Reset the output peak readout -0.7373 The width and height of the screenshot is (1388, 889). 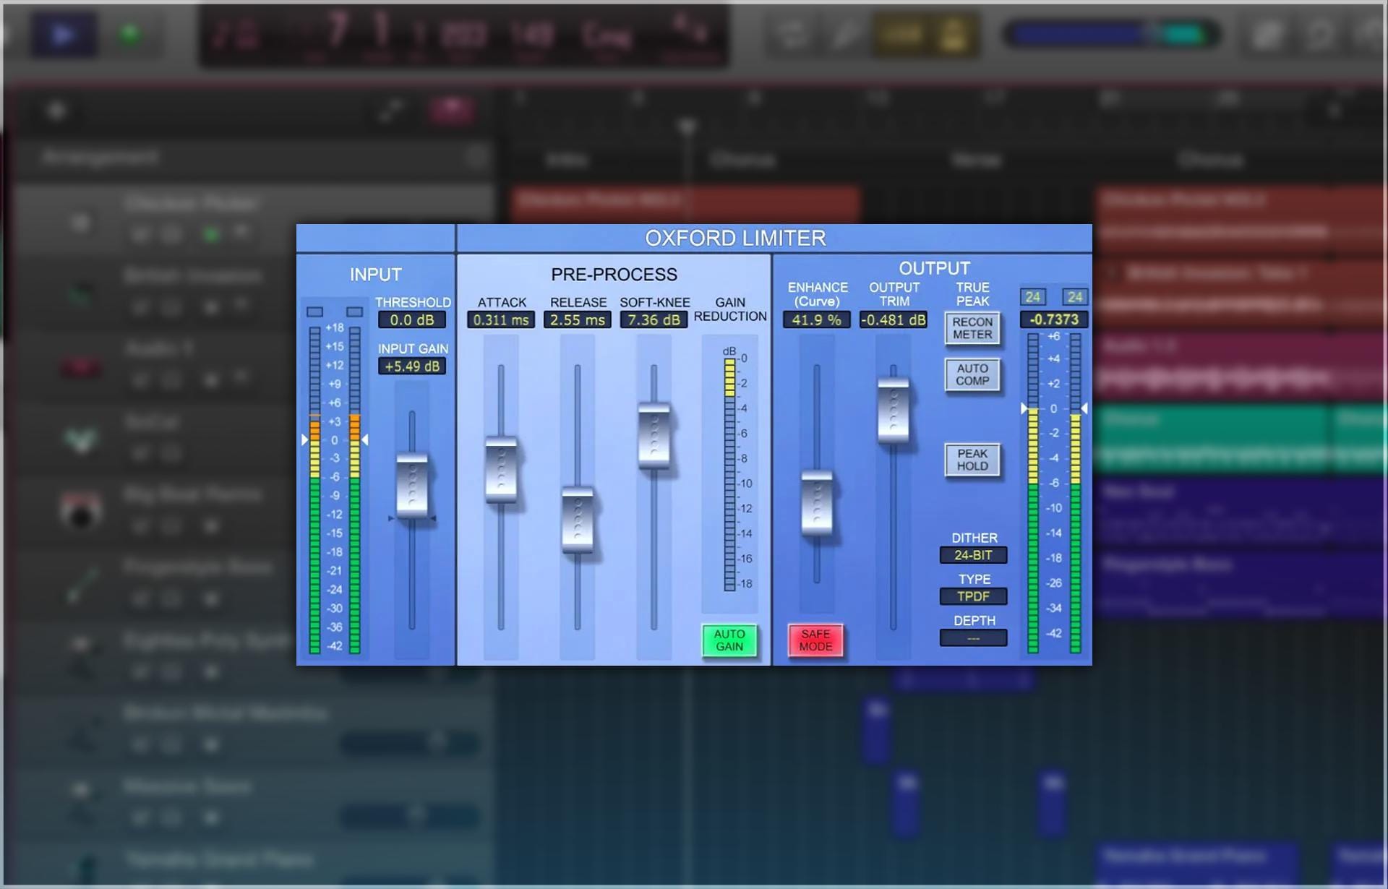[1054, 319]
